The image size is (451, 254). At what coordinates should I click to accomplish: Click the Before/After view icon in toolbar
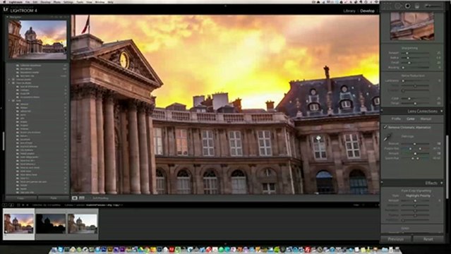pyautogui.click(x=82, y=198)
